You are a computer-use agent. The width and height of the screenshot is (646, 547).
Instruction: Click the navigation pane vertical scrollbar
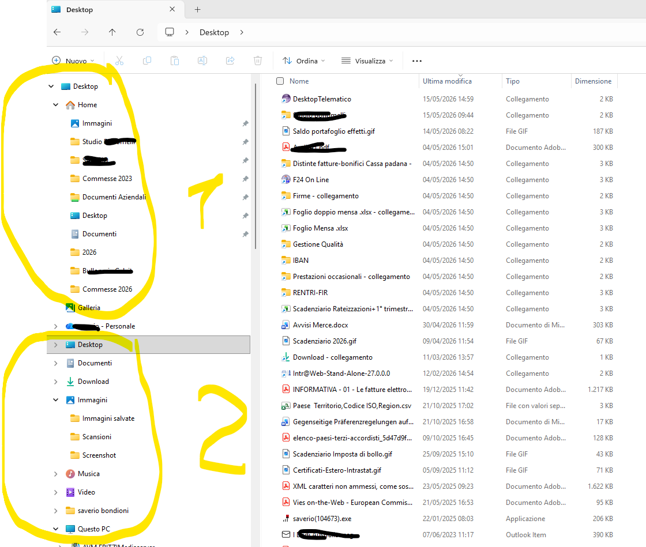[256, 166]
